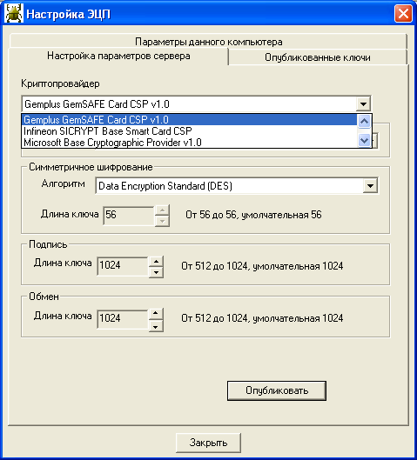Pick Microsoft Base Cryptographic Provider v1.0
This screenshot has width=417, height=460.
(190, 143)
